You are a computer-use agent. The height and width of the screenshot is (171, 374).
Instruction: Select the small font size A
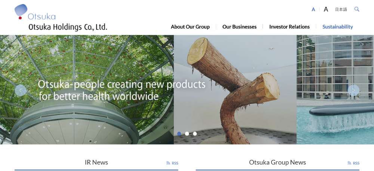(313, 10)
